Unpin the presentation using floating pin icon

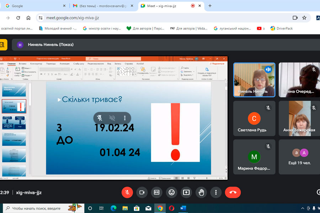(100, 118)
